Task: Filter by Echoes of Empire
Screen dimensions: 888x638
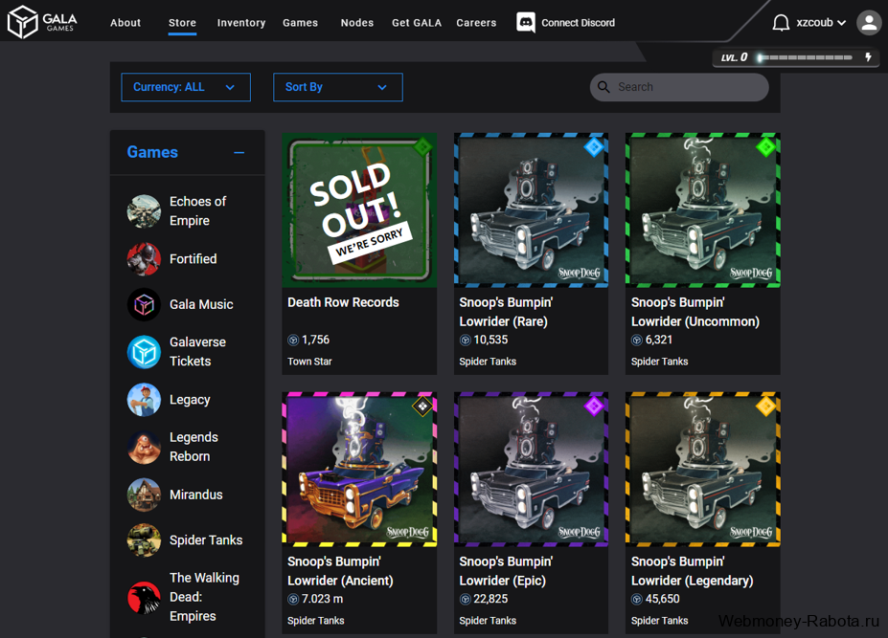Action: click(x=197, y=211)
